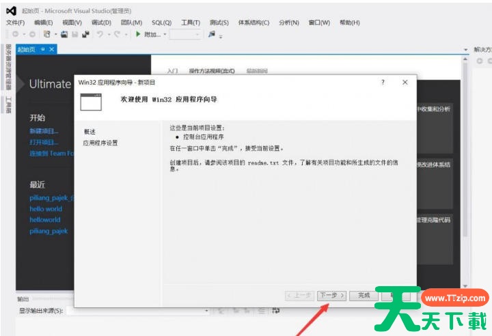Viewport: 492px width, 336px height.
Task: Open recent project hello world
Action: [46, 209]
